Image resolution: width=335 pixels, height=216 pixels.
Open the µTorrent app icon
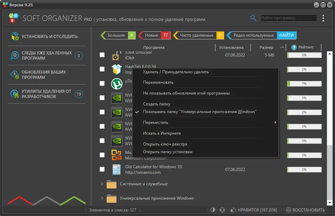(x=117, y=83)
